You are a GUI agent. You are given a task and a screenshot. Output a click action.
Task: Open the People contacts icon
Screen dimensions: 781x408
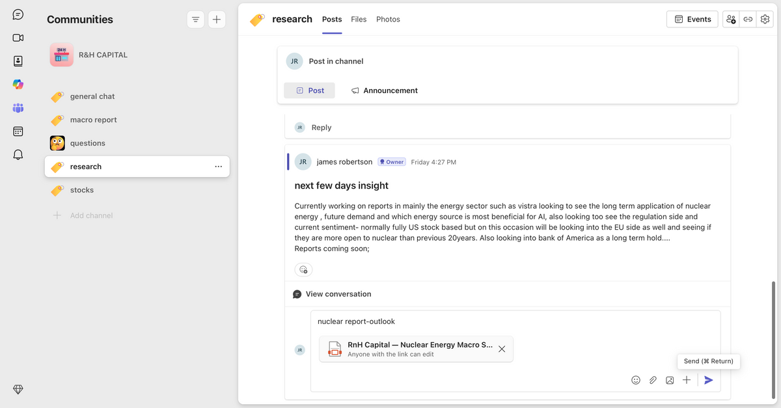point(18,61)
